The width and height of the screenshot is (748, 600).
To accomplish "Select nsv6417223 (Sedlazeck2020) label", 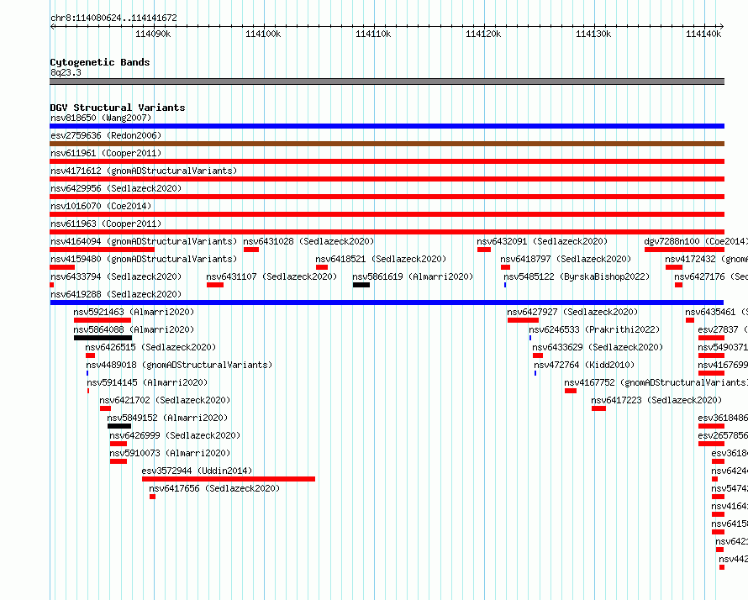I will [657, 400].
